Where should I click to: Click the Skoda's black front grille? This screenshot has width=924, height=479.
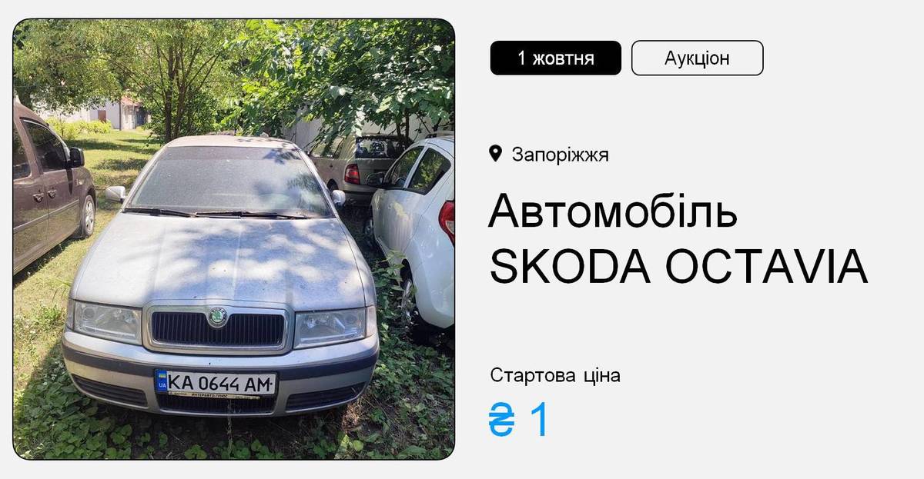tap(218, 329)
